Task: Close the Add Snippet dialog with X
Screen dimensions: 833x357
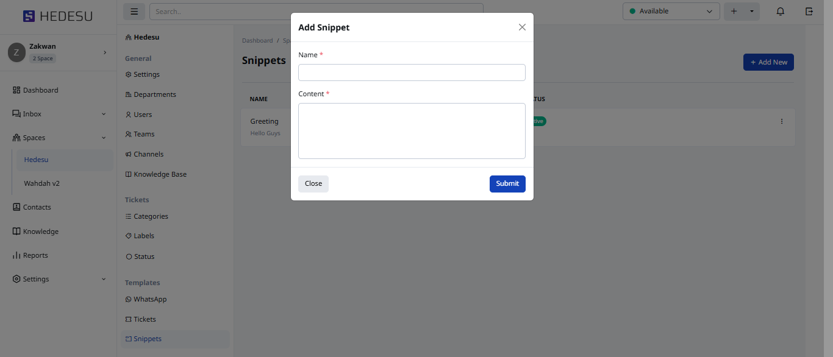Action: click(x=522, y=27)
